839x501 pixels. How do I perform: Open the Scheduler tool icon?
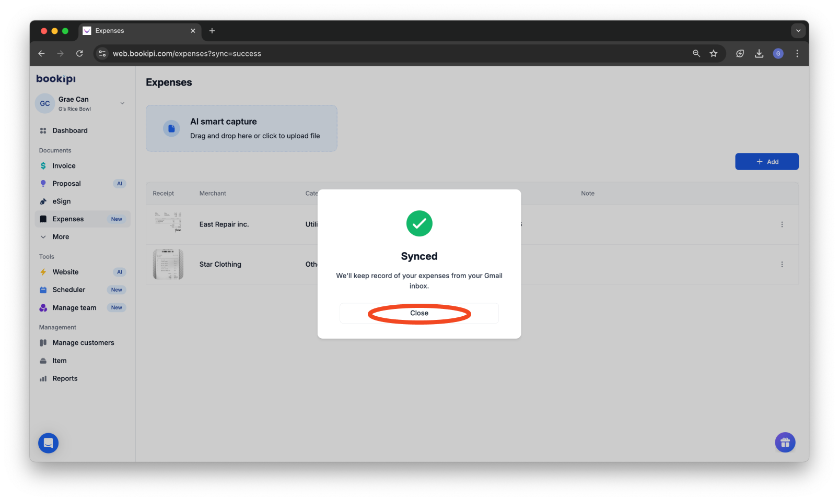pos(43,290)
